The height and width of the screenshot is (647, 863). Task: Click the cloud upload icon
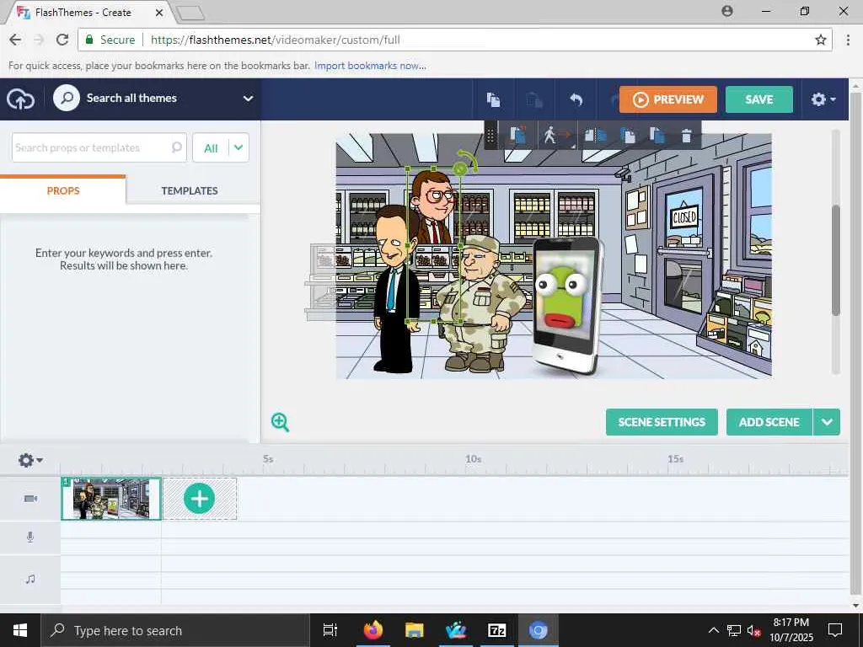(20, 99)
